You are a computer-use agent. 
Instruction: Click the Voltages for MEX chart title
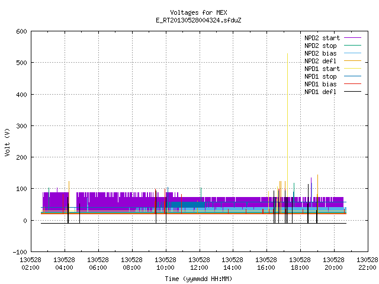pos(199,12)
